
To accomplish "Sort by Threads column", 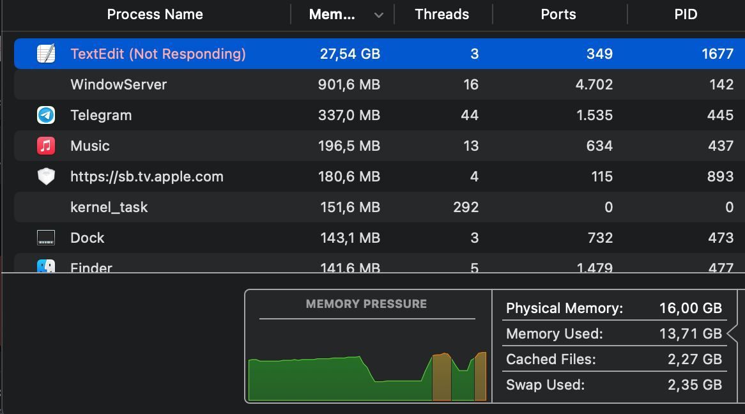I will (442, 14).
